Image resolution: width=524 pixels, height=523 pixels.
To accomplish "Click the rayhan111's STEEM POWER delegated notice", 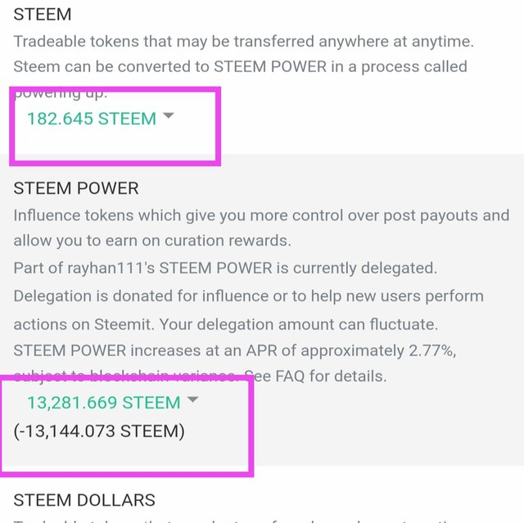I will (x=225, y=268).
